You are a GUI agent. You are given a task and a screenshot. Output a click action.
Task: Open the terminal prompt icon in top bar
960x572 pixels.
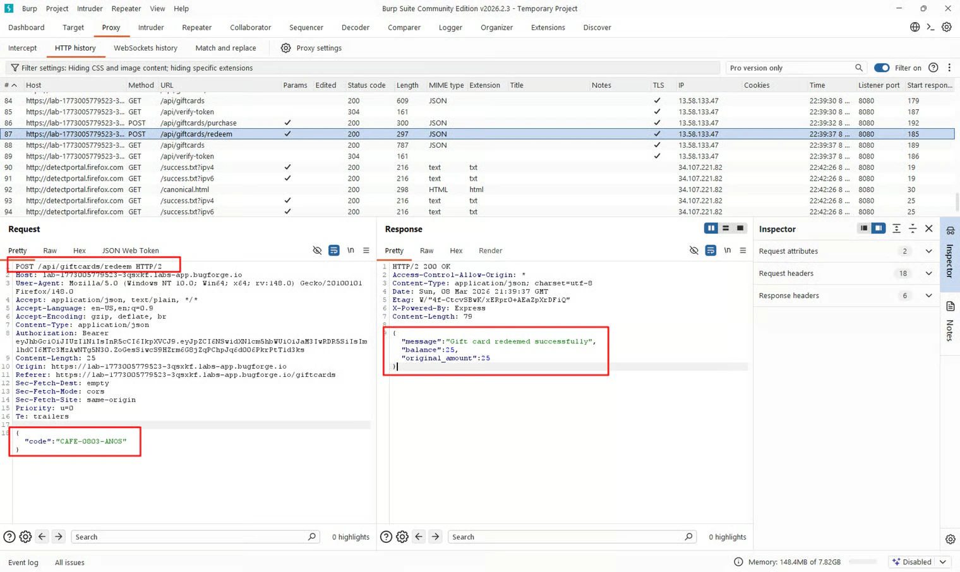tap(930, 27)
